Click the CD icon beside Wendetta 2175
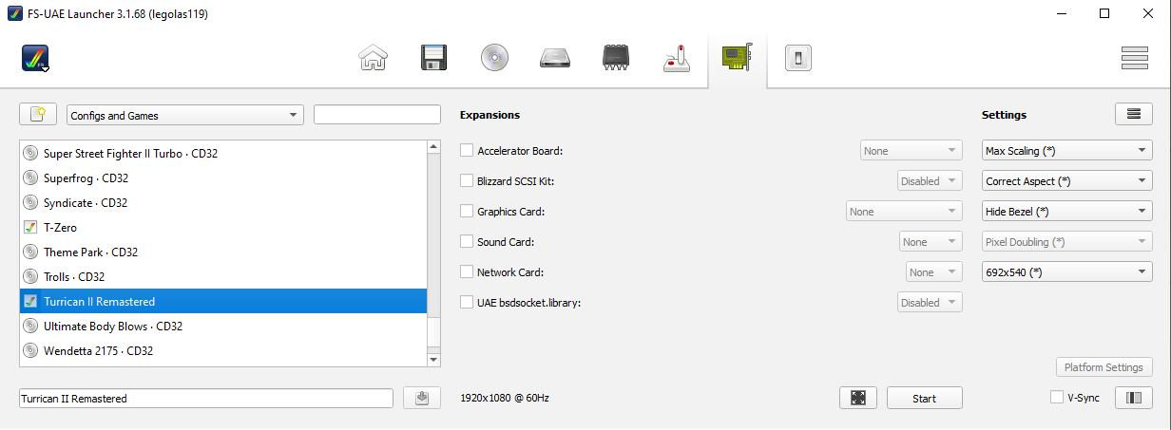Screen dimensions: 1171x430 [30, 350]
